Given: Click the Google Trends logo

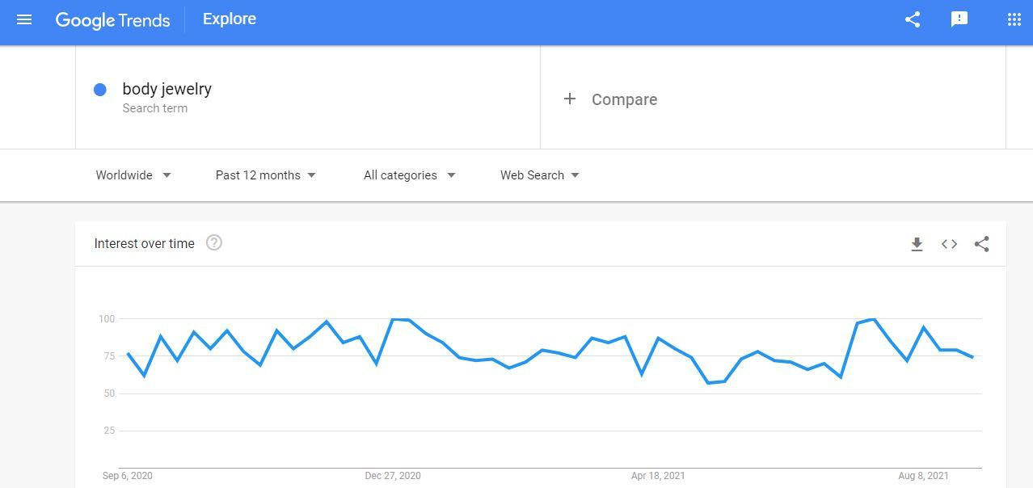Looking at the screenshot, I should (x=112, y=20).
